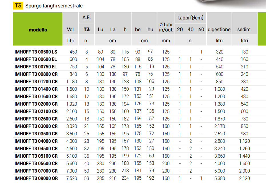Select the 'IMHOFF T3 02000 CR' row label

click(x=36, y=104)
